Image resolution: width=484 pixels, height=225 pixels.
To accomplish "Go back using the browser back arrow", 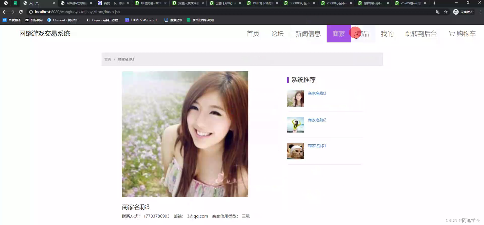I will pyautogui.click(x=5, y=12).
